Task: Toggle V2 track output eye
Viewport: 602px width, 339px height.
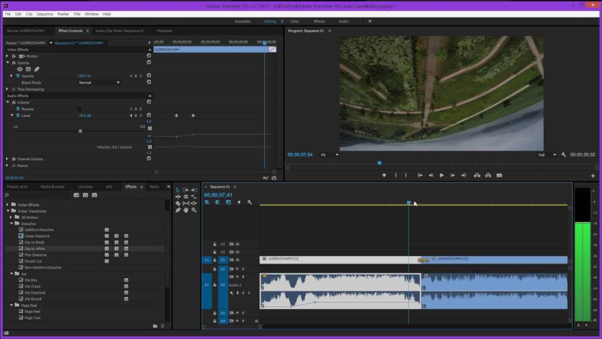Action: coord(237,252)
